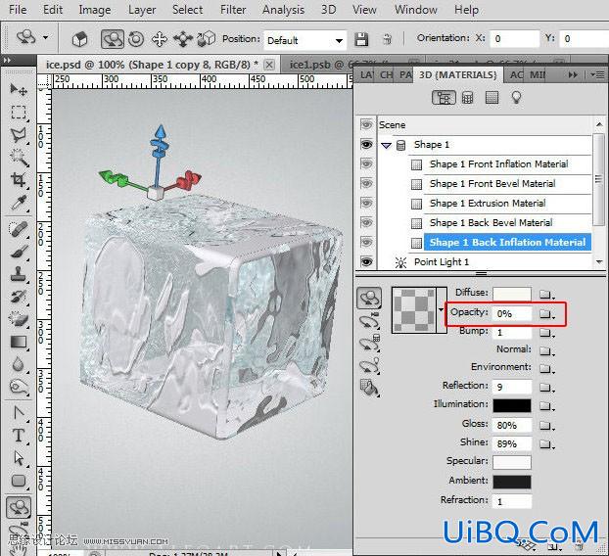This screenshot has width=609, height=556.
Task: Select the Brush tool
Action: pyautogui.click(x=19, y=252)
